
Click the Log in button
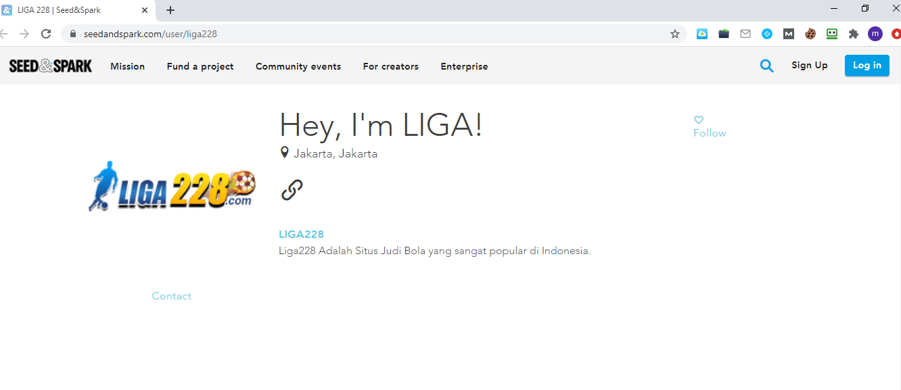[867, 66]
